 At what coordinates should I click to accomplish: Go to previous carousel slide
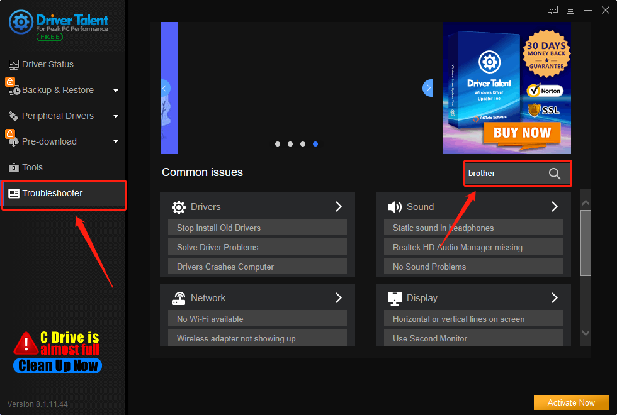point(165,88)
